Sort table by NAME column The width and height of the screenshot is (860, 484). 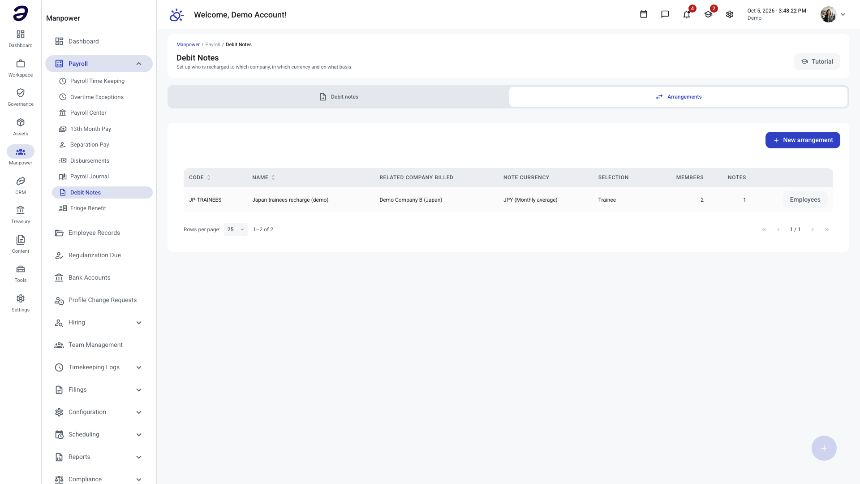(264, 177)
